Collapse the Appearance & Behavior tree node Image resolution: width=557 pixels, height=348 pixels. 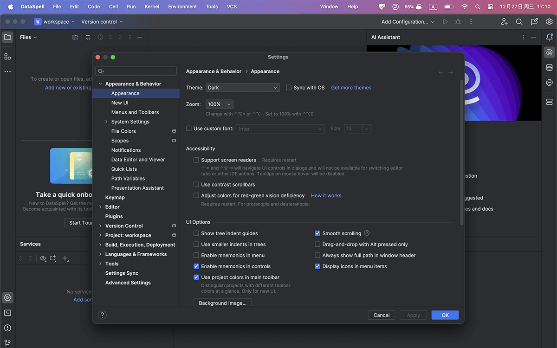[x=100, y=84]
